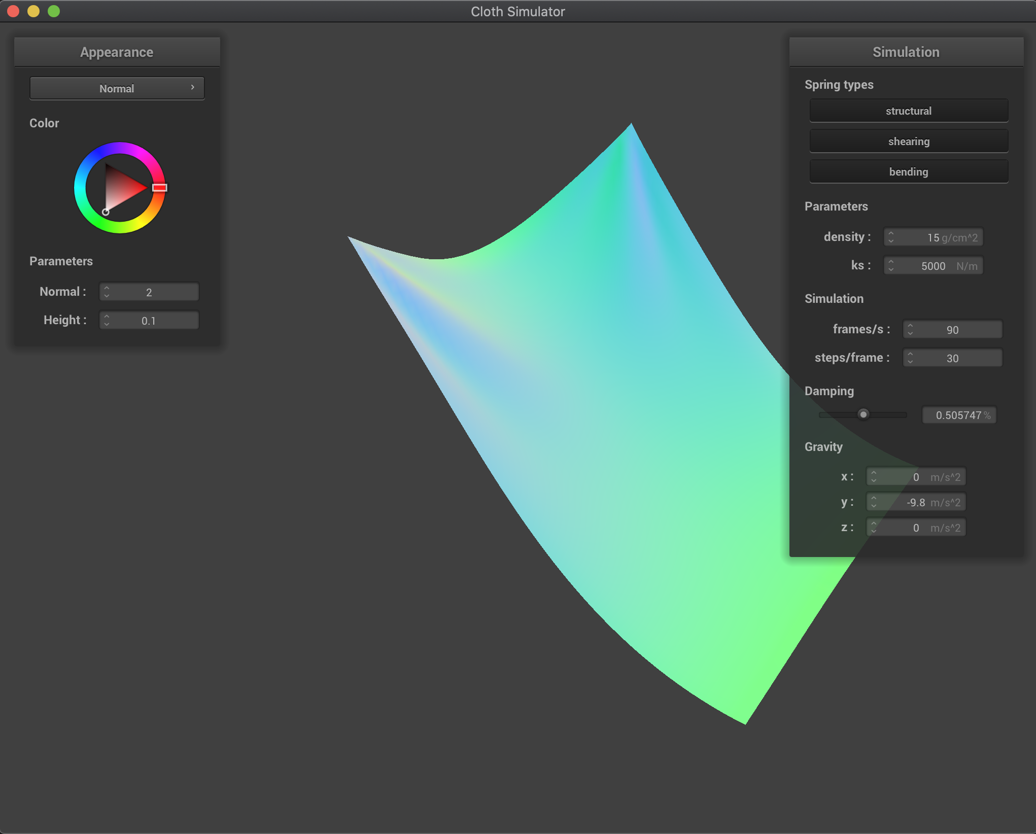
Task: Click the Height parameter stepper arrows
Action: click(x=107, y=320)
